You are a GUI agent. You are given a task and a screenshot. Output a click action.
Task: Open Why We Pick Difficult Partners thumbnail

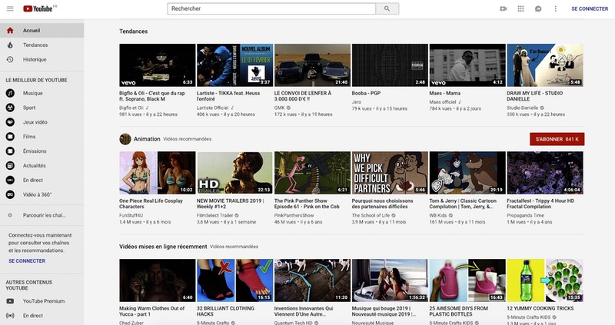coord(390,173)
